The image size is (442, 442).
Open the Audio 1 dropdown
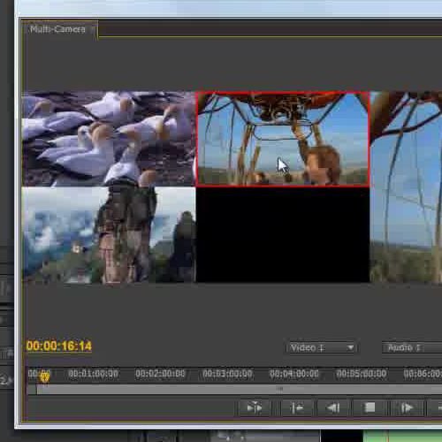(412, 347)
